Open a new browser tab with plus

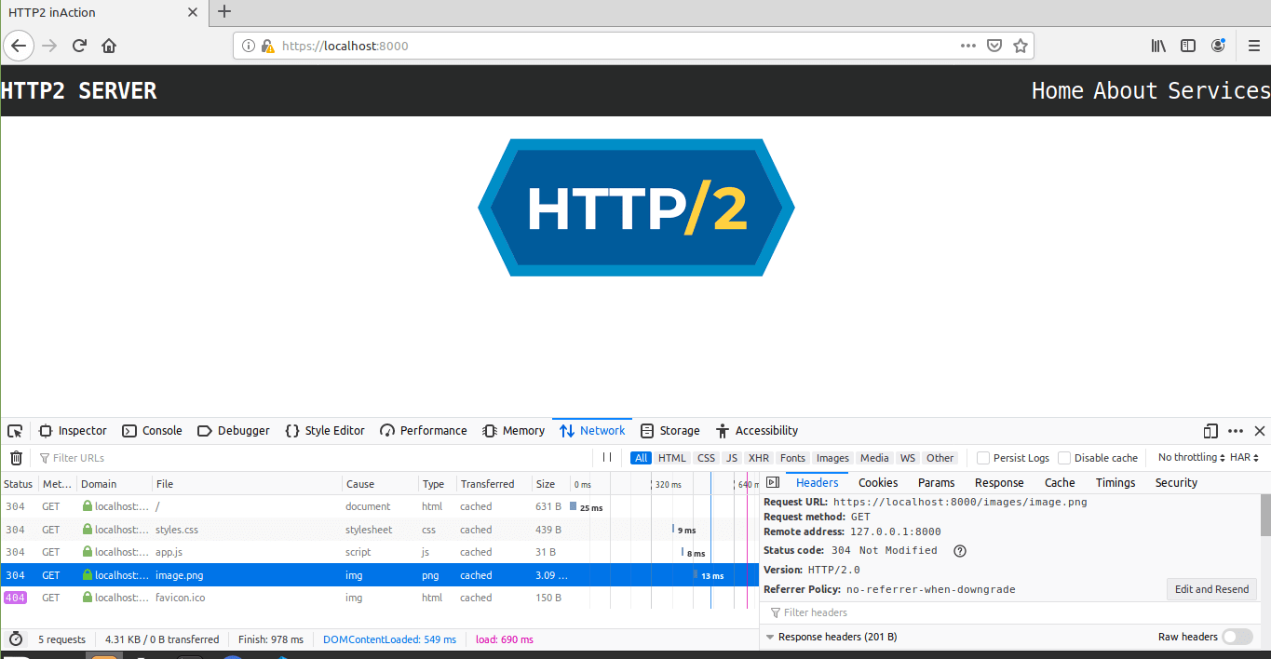click(223, 12)
